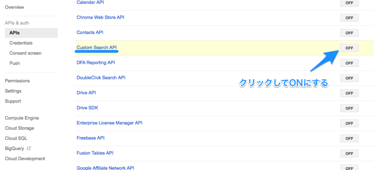Viewport: 374px width, 170px height.
Task: Enable the Drive SDK switch
Action: coord(349,108)
